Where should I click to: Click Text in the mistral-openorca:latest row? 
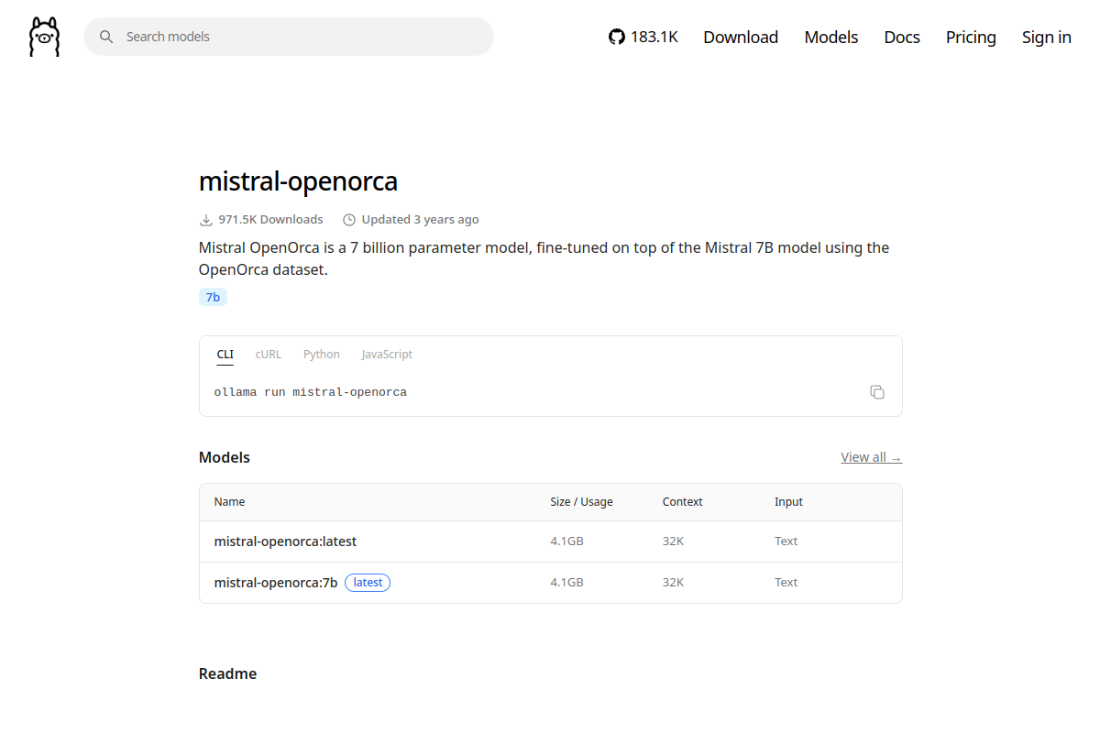click(786, 542)
